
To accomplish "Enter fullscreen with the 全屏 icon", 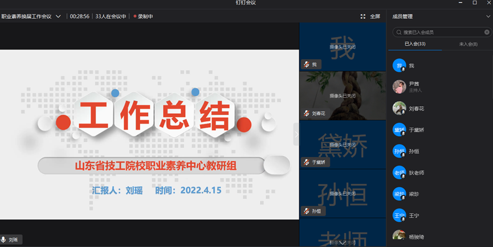I will [x=363, y=17].
